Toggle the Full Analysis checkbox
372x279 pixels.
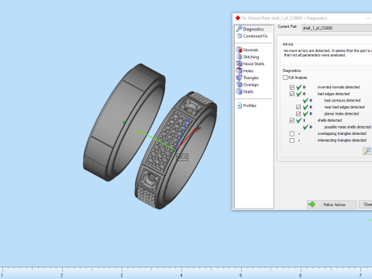285,77
